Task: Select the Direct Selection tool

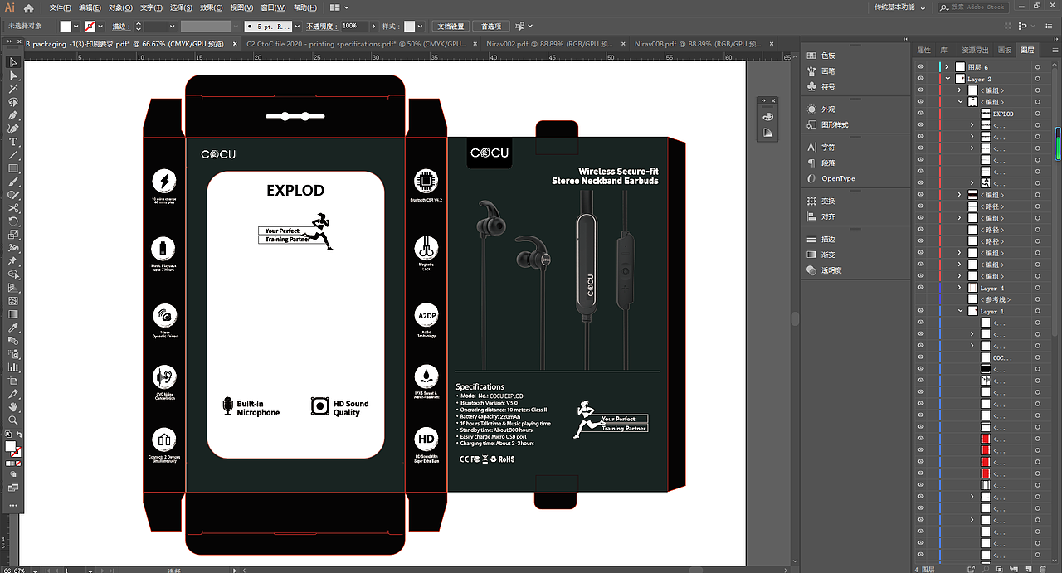Action: [x=13, y=75]
